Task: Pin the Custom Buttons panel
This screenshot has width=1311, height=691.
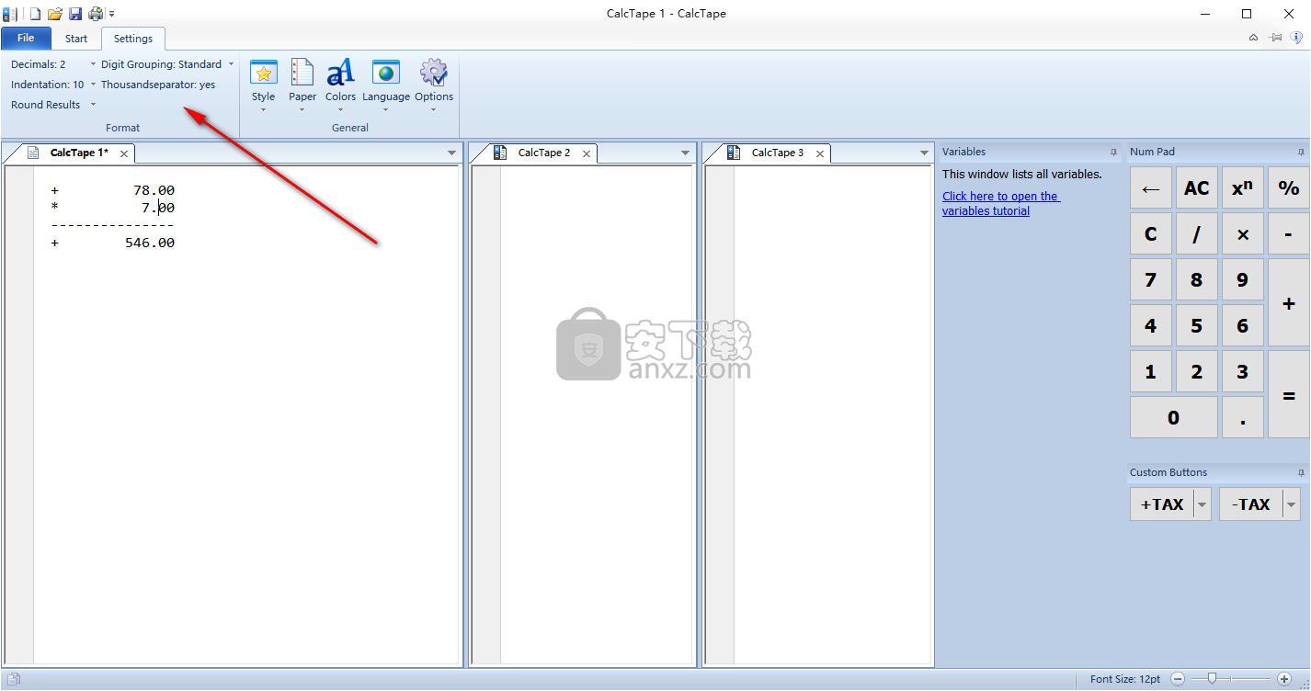Action: 1301,473
